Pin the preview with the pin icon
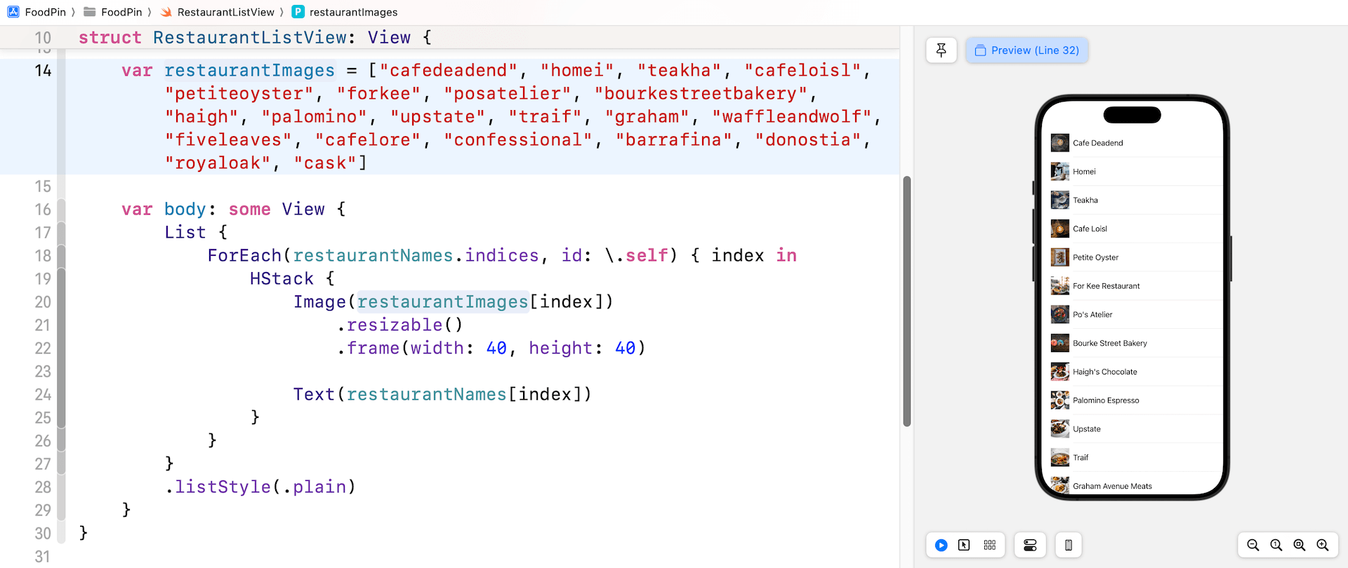The width and height of the screenshot is (1348, 568). [x=941, y=50]
